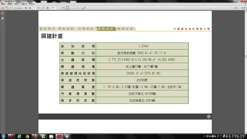The height and width of the screenshot is (139, 247).
Task: Click the security lock icon in side panel
Action: [x=2, y=13]
